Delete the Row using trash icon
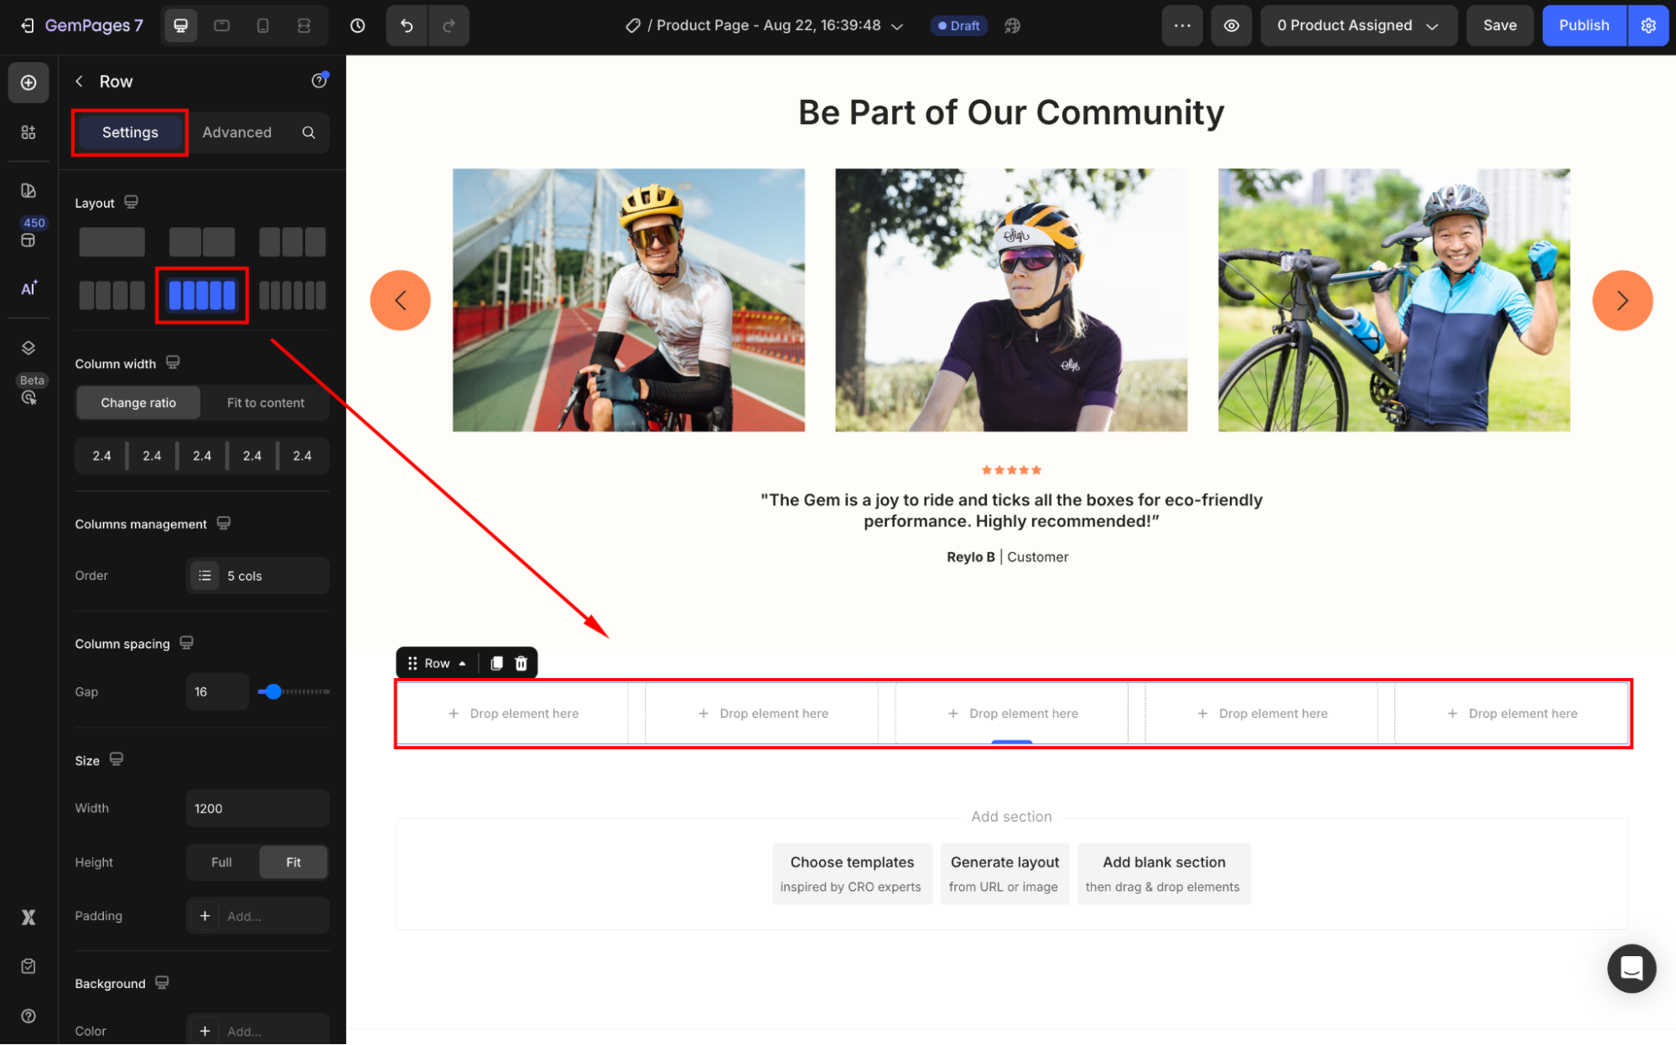This screenshot has width=1676, height=1045. point(521,663)
